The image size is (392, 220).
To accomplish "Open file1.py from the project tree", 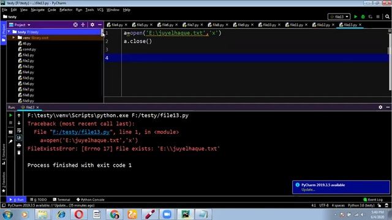I will tap(26, 55).
